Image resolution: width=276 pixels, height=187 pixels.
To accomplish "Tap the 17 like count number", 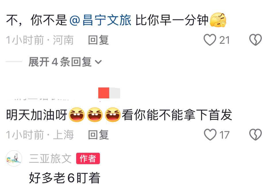I will (x=225, y=135).
